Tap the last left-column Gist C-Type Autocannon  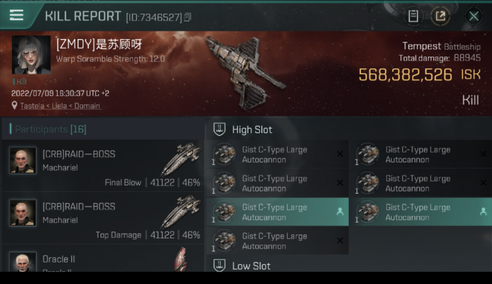click(277, 241)
